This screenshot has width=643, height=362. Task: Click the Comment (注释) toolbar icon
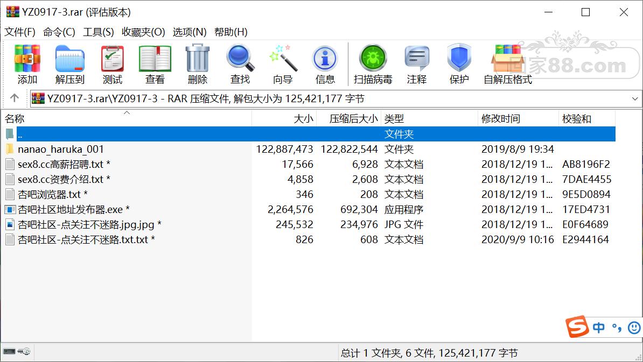tap(417, 59)
